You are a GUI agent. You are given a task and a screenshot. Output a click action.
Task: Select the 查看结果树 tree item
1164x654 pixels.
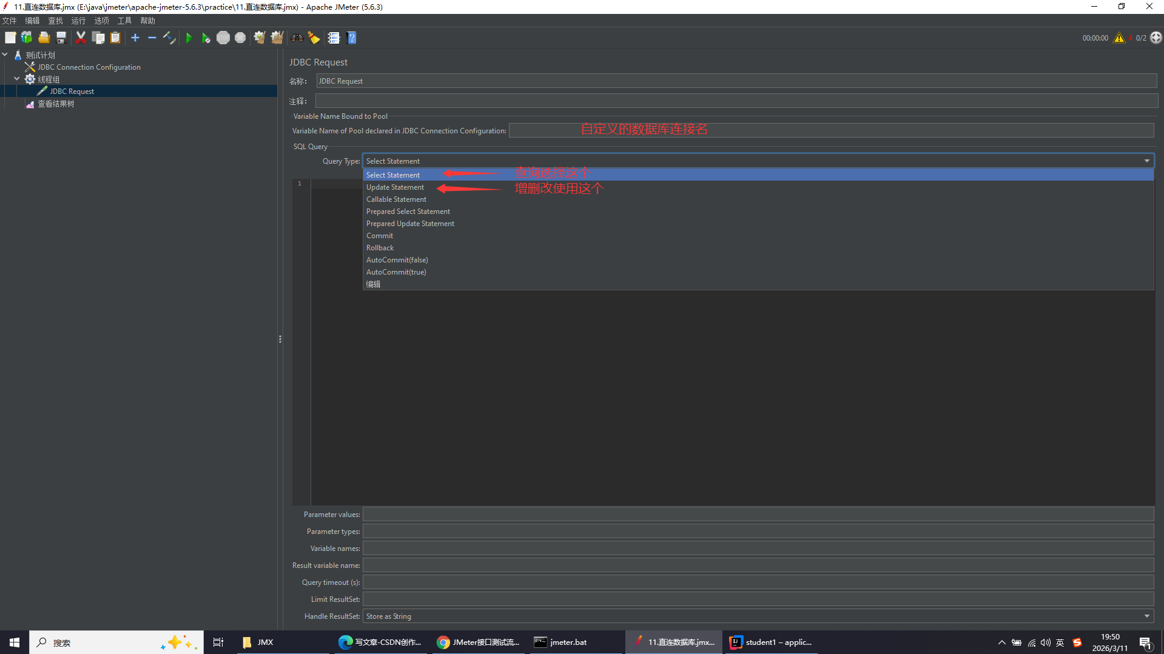[x=56, y=104]
